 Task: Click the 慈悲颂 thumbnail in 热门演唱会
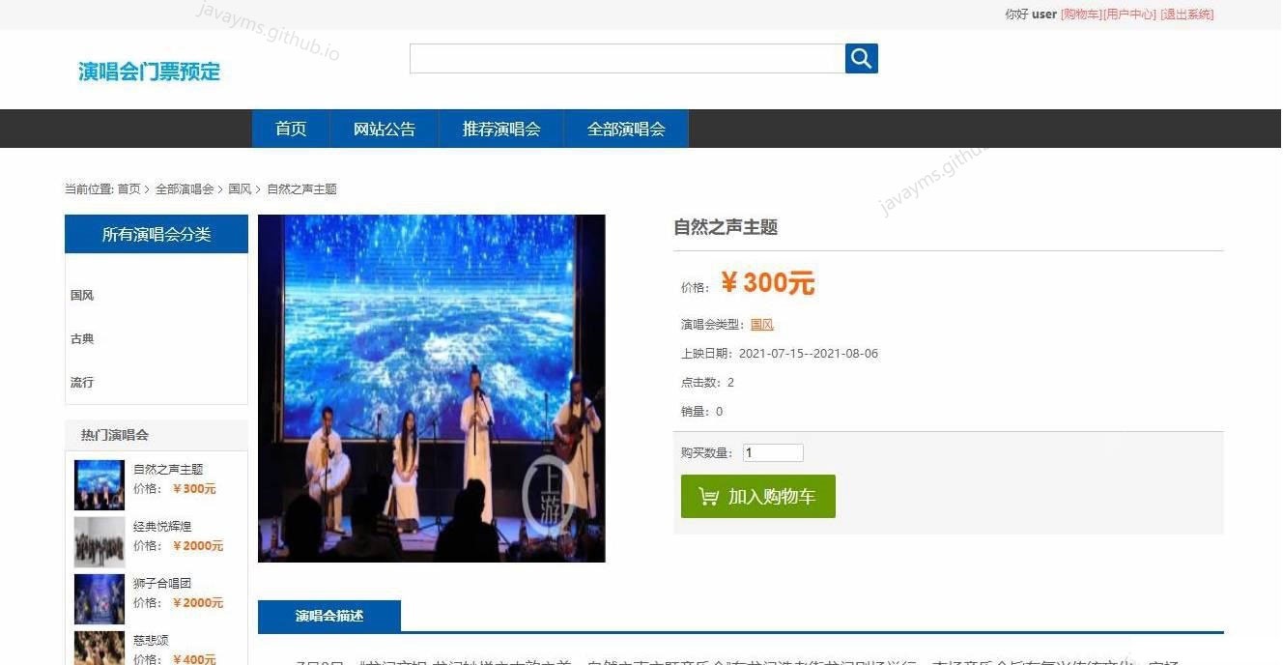click(100, 648)
